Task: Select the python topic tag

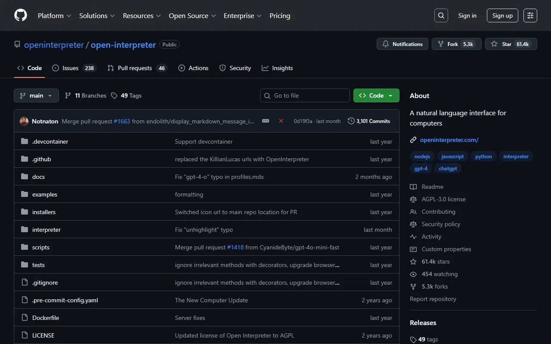Action: point(483,157)
